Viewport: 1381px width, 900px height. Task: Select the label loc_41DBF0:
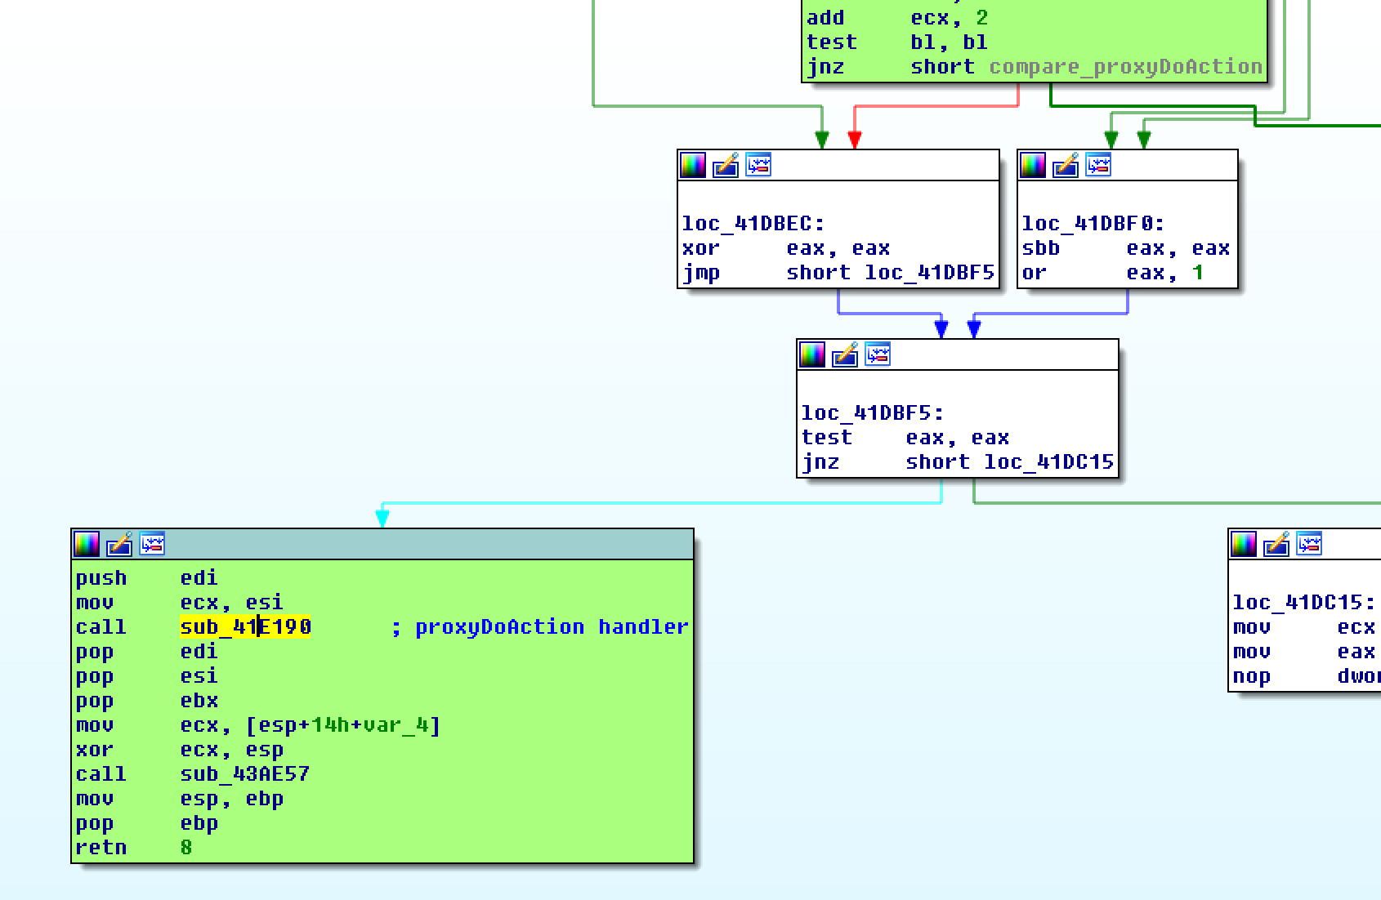pos(1093,224)
